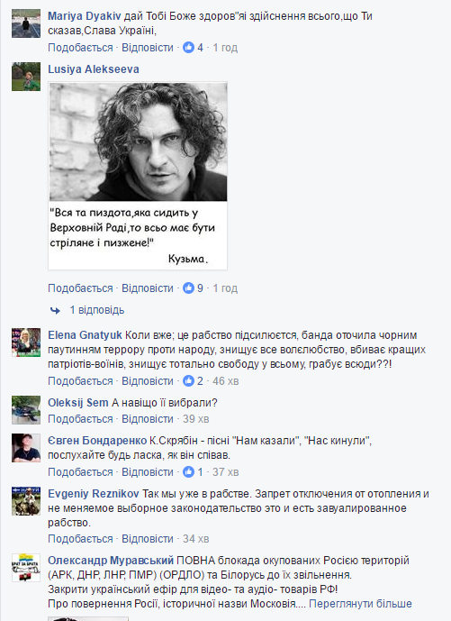Expand comment with Переглянути більше
The image size is (451, 621).
point(360,604)
